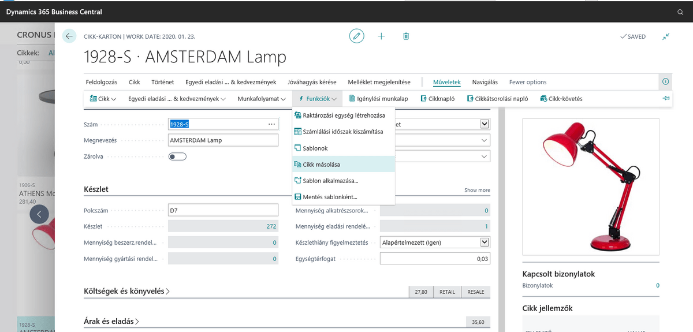
Task: Select Sablon alkalmazása... entry
Action: click(x=344, y=181)
